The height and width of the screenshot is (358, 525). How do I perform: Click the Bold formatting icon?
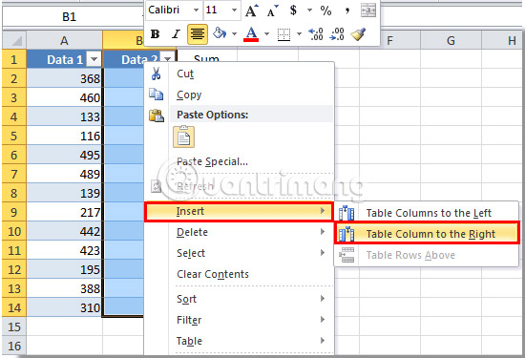(155, 33)
